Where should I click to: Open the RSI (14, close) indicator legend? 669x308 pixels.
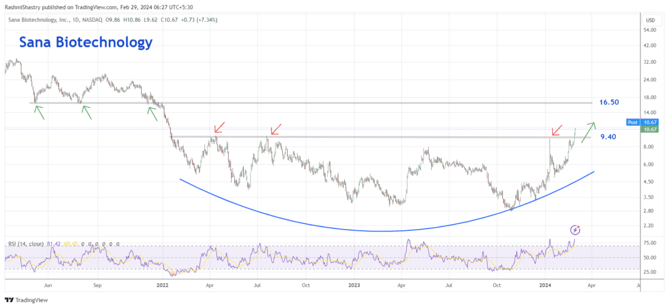pos(29,244)
